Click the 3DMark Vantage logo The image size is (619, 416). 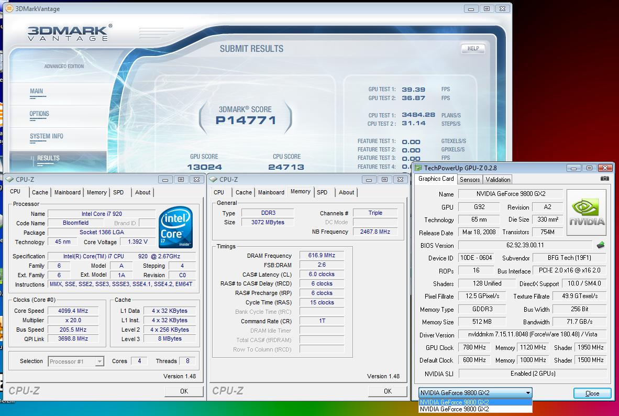point(70,33)
